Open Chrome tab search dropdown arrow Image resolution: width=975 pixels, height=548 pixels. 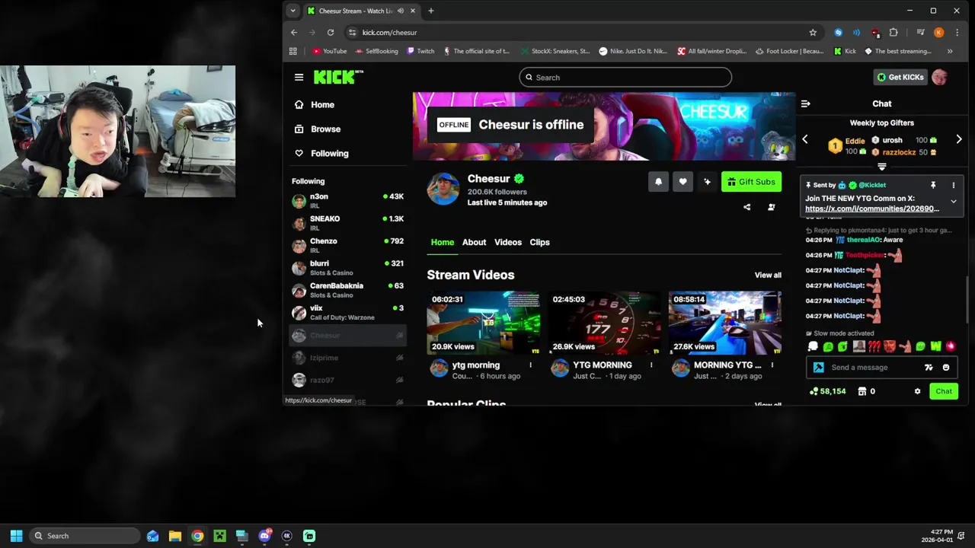(x=292, y=11)
